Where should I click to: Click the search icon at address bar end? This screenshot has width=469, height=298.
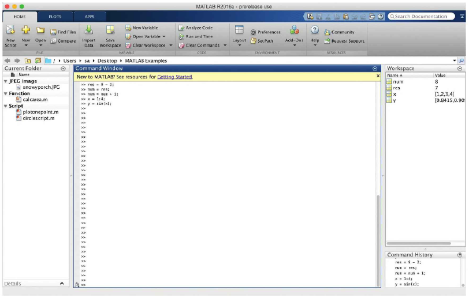tap(461, 61)
